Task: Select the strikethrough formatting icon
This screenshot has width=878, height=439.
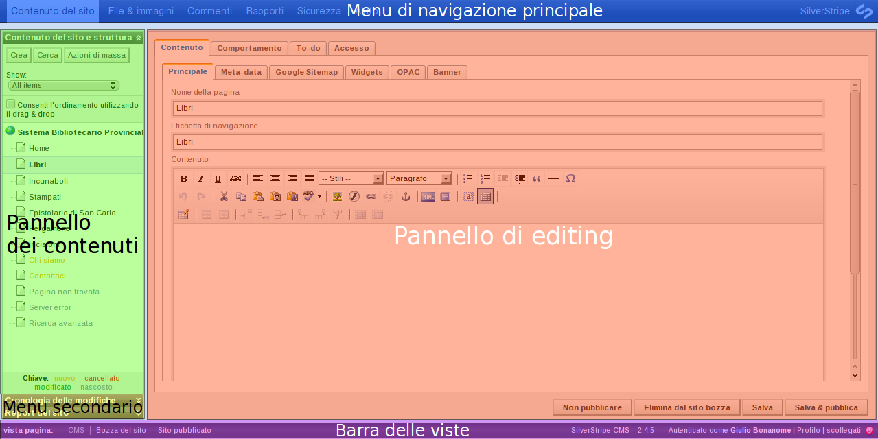Action: point(235,178)
